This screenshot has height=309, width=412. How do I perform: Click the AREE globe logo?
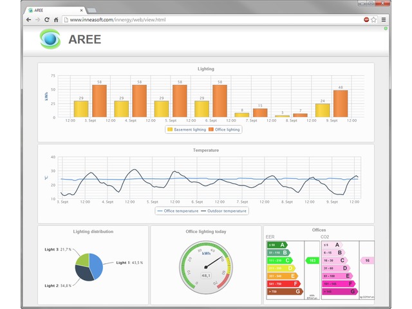pyautogui.click(x=50, y=39)
